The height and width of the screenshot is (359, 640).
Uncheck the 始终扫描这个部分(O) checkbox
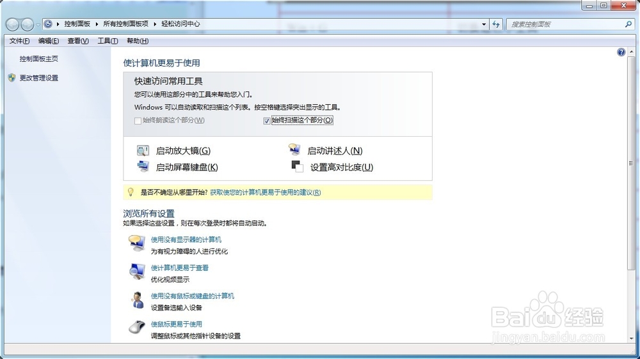click(267, 121)
